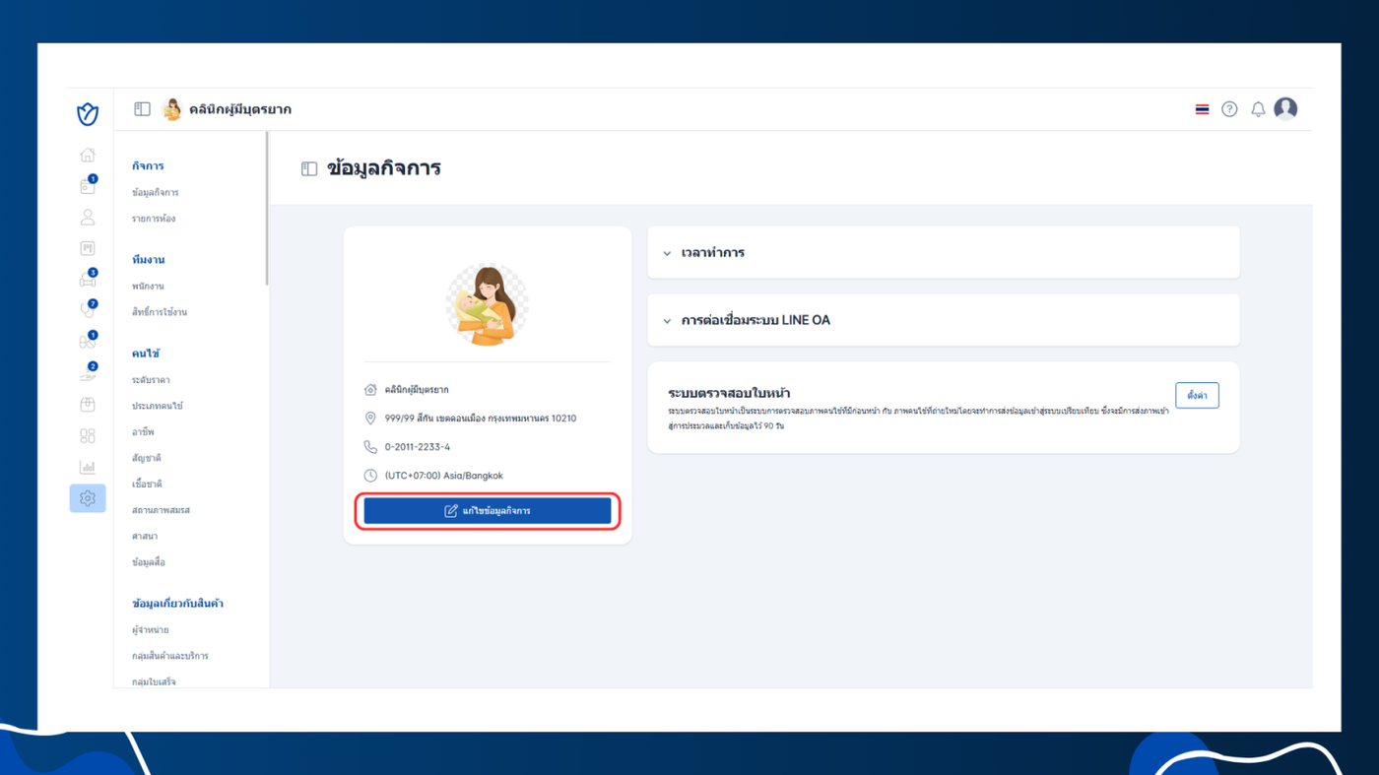This screenshot has height=775, width=1379.
Task: Click the ข้อมูลกิจการ page title
Action: coord(384,168)
